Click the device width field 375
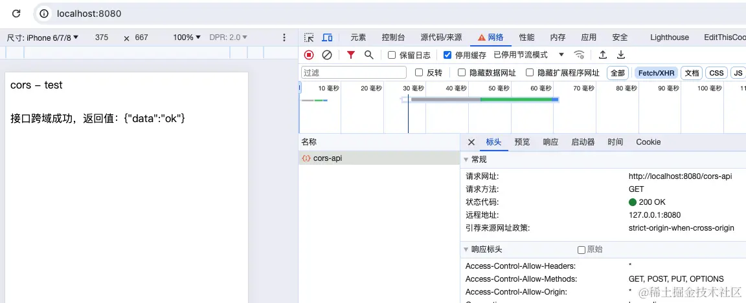The width and height of the screenshot is (746, 303). 102,37
